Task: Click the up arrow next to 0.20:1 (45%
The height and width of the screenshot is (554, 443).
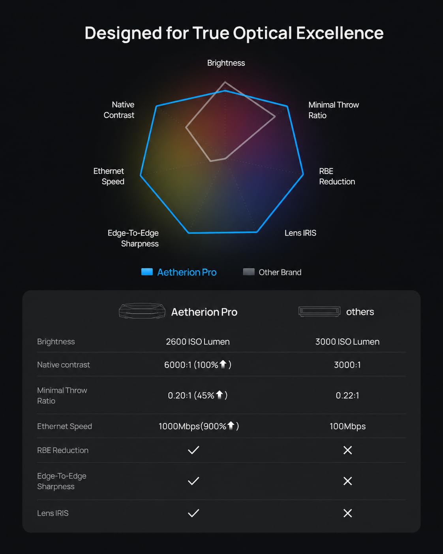Action: point(220,394)
